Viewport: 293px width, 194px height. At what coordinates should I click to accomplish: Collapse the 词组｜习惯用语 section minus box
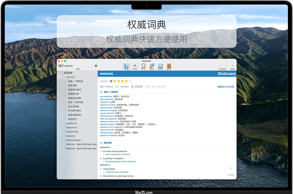pos(101,92)
